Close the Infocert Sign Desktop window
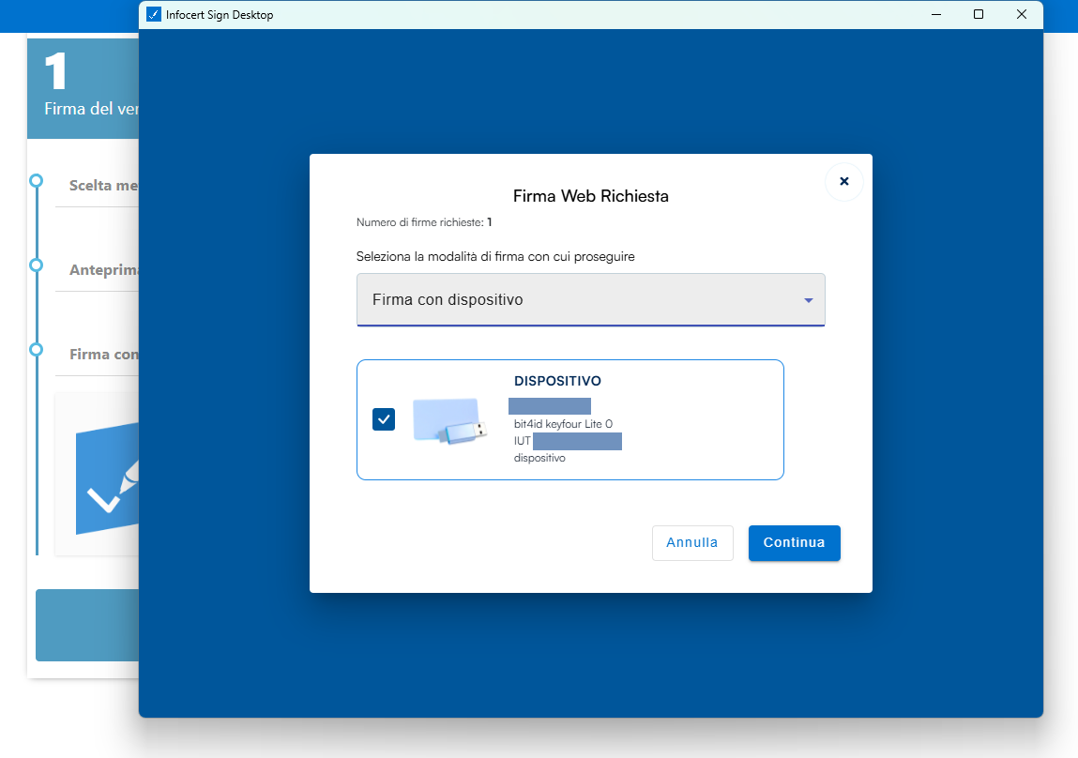The height and width of the screenshot is (758, 1078). click(1021, 14)
